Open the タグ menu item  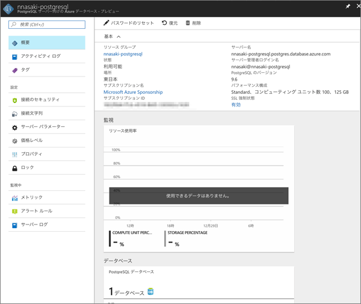47,70
